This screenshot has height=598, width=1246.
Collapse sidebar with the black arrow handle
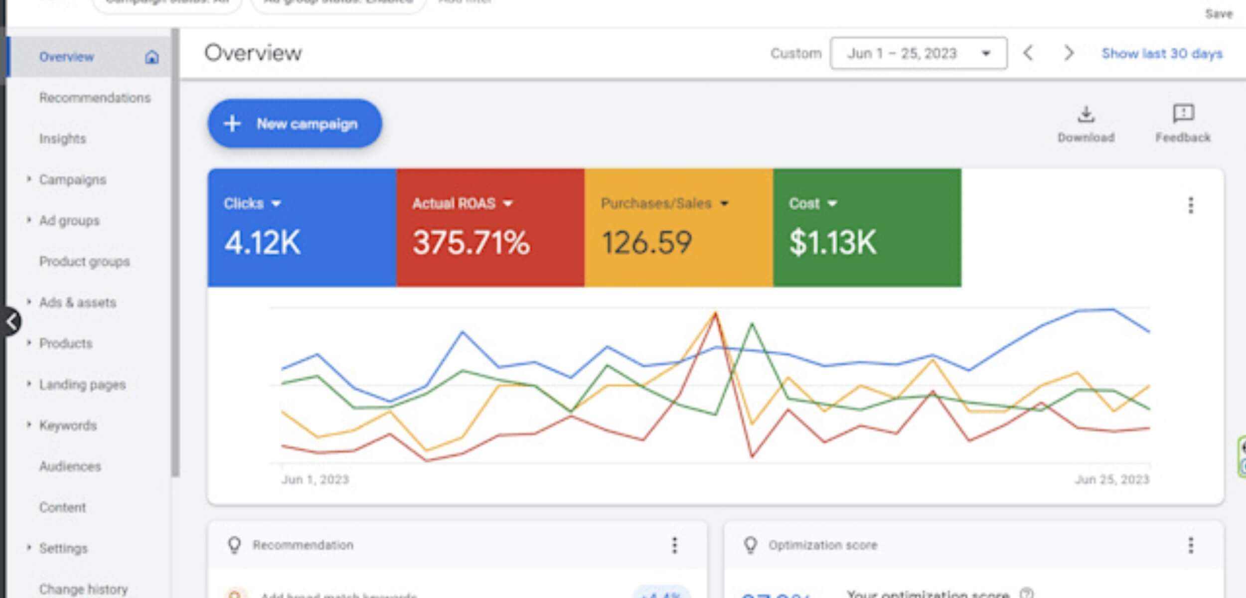tap(11, 322)
